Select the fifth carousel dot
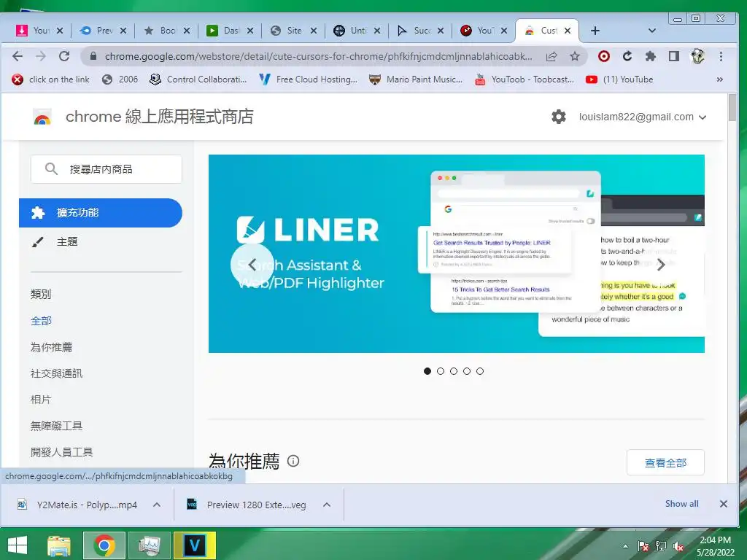Image resolution: width=747 pixels, height=560 pixels. coord(480,371)
